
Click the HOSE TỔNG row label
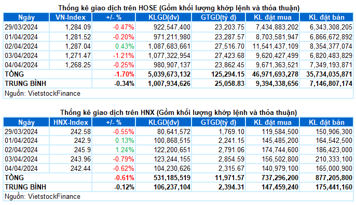[15, 75]
